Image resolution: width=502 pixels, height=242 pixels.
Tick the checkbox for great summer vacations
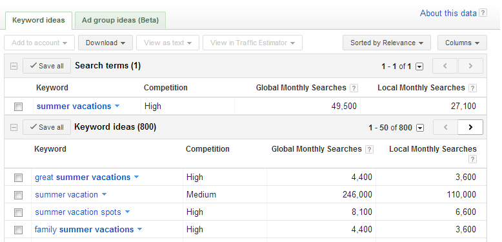click(18, 177)
